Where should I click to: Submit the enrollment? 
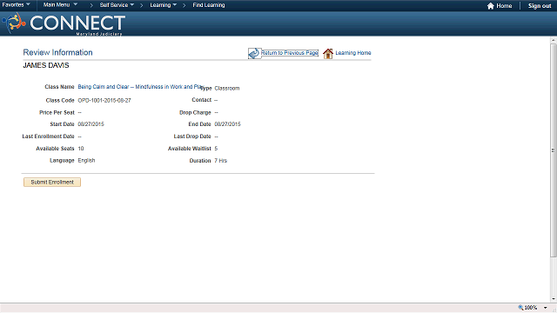coord(52,182)
